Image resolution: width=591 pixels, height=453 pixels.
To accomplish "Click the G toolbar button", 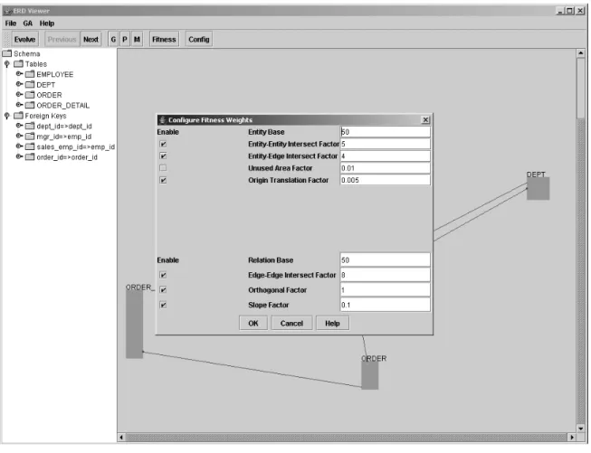I will click(113, 39).
